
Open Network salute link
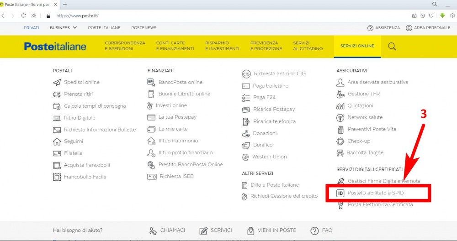365,118
